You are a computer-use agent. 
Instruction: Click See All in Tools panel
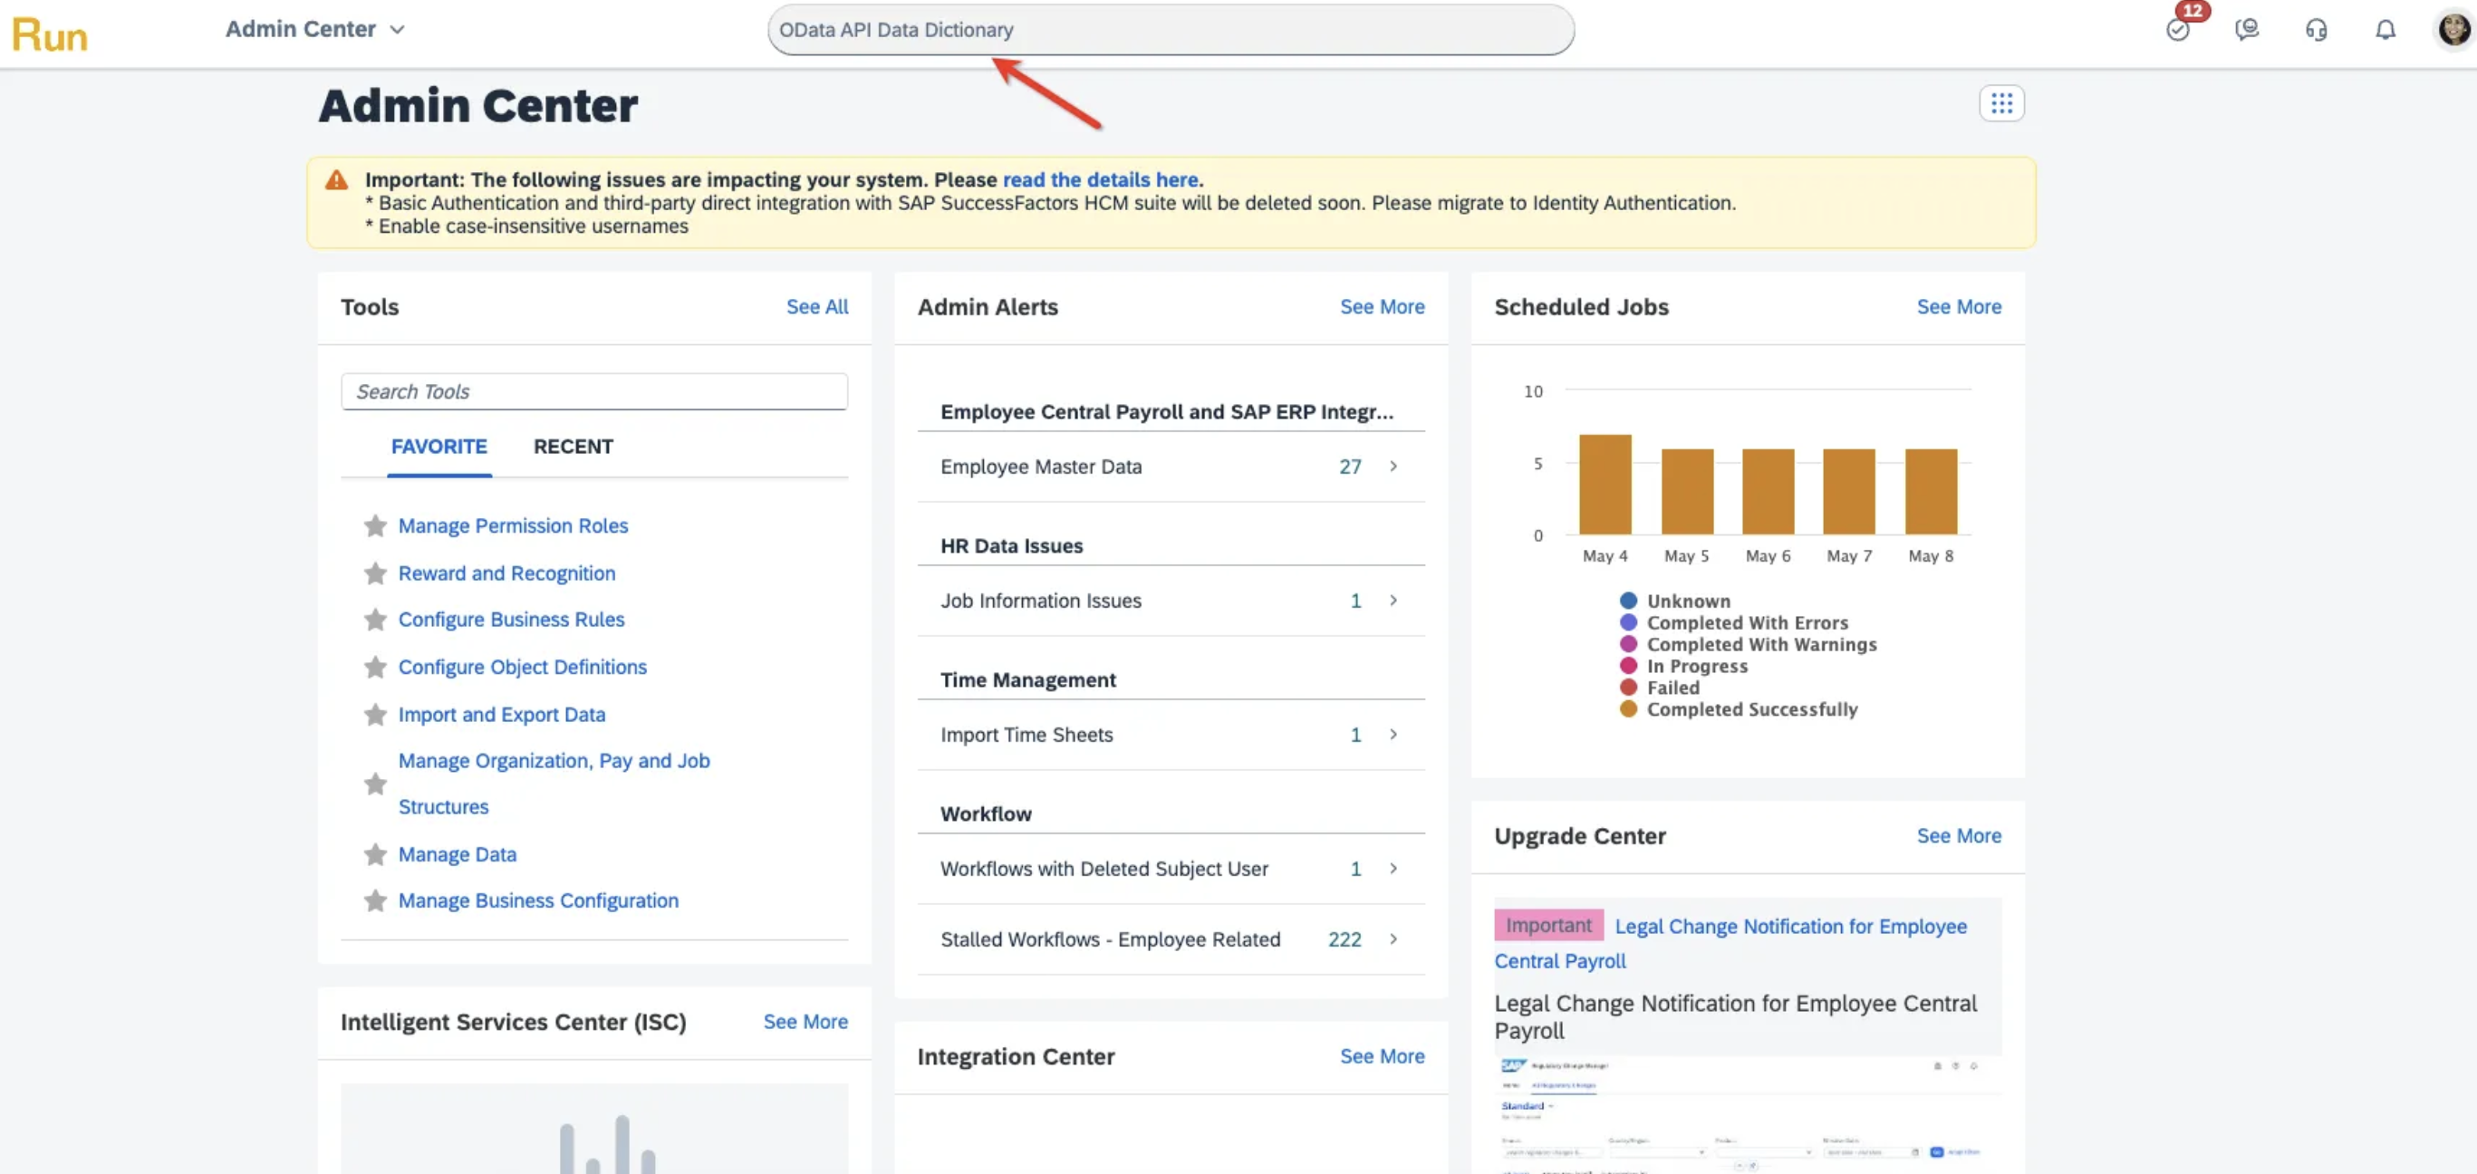point(816,307)
